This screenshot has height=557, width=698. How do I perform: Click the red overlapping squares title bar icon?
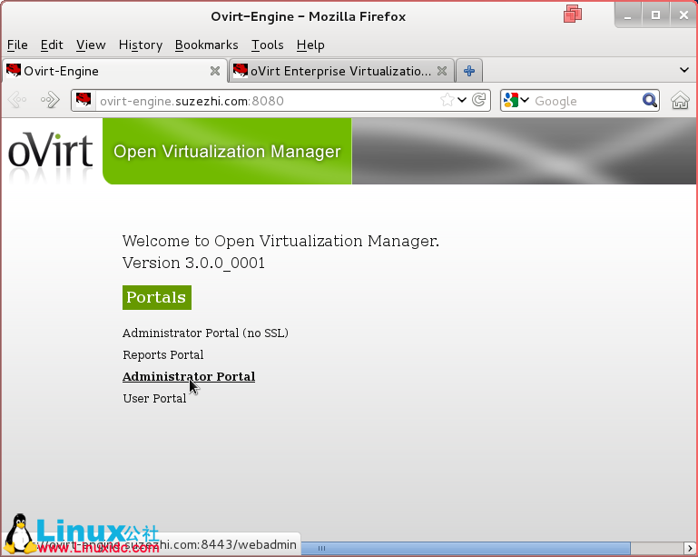(573, 14)
